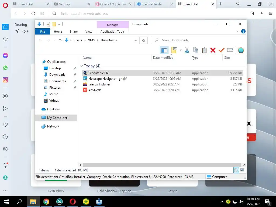
Task: Open Instagram in the Opera sidebar
Action: pos(5,80)
